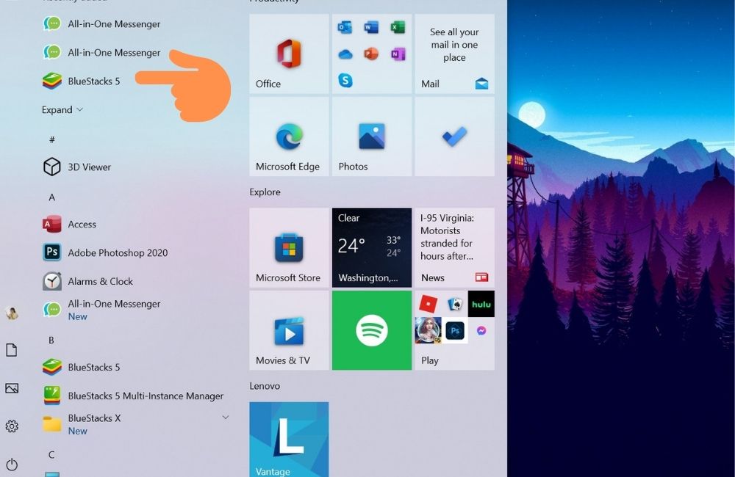Open the BlueStacks X folder
Screen dimensions: 735x477
[x=136, y=424]
